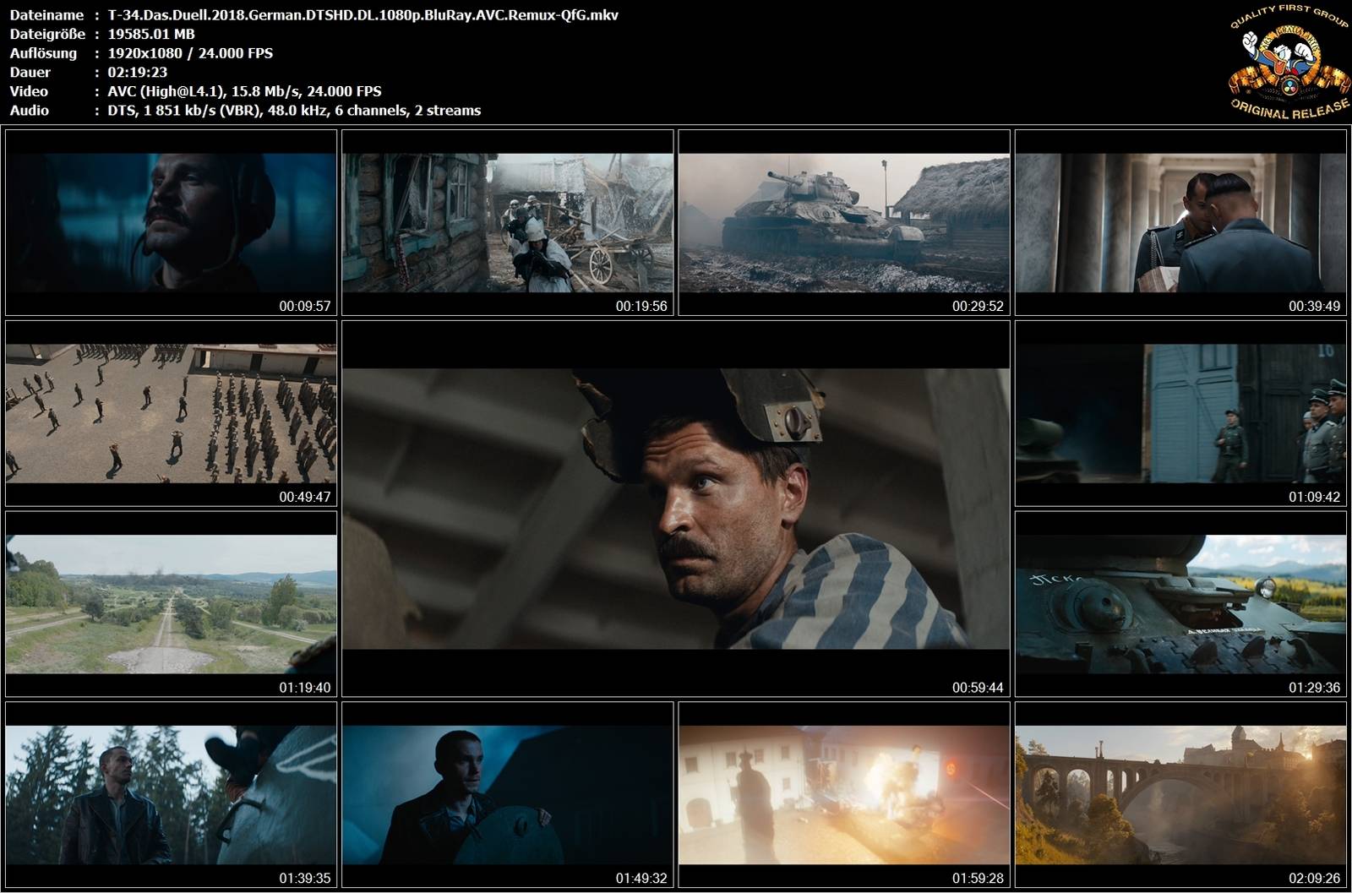
Task: Select the man holding hatch thumbnail at 01:49:32
Action: pos(507,795)
